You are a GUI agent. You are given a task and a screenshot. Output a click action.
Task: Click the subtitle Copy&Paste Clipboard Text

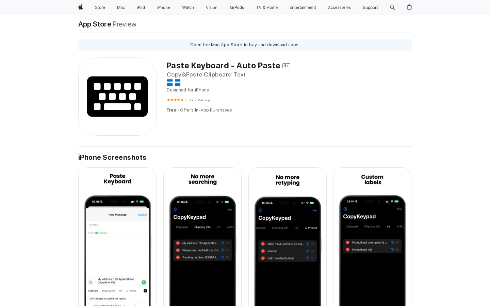(206, 74)
